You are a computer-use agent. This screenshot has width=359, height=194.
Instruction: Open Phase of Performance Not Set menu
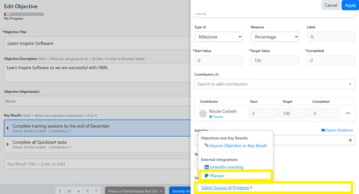135,191
